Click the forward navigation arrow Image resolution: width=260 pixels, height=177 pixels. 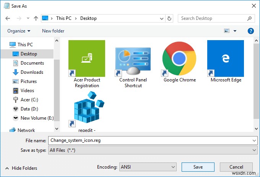[19, 18]
